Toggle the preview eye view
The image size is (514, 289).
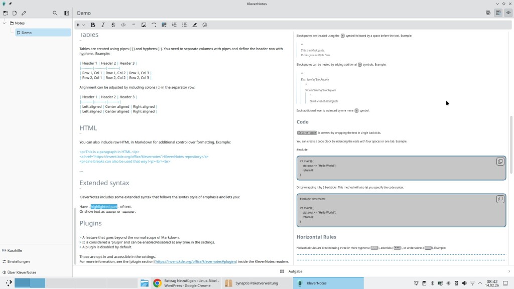coord(508,13)
